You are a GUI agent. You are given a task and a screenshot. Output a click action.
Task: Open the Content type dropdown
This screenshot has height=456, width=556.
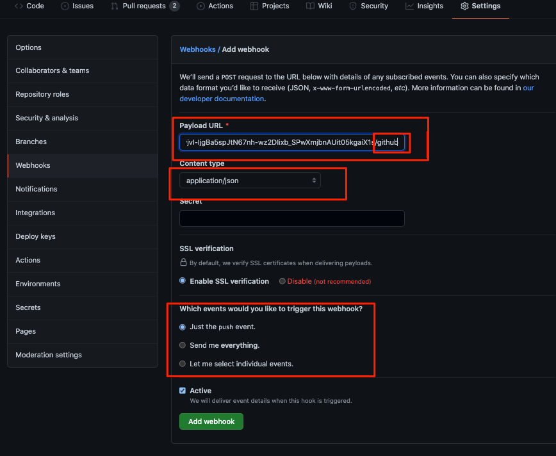(x=250, y=181)
